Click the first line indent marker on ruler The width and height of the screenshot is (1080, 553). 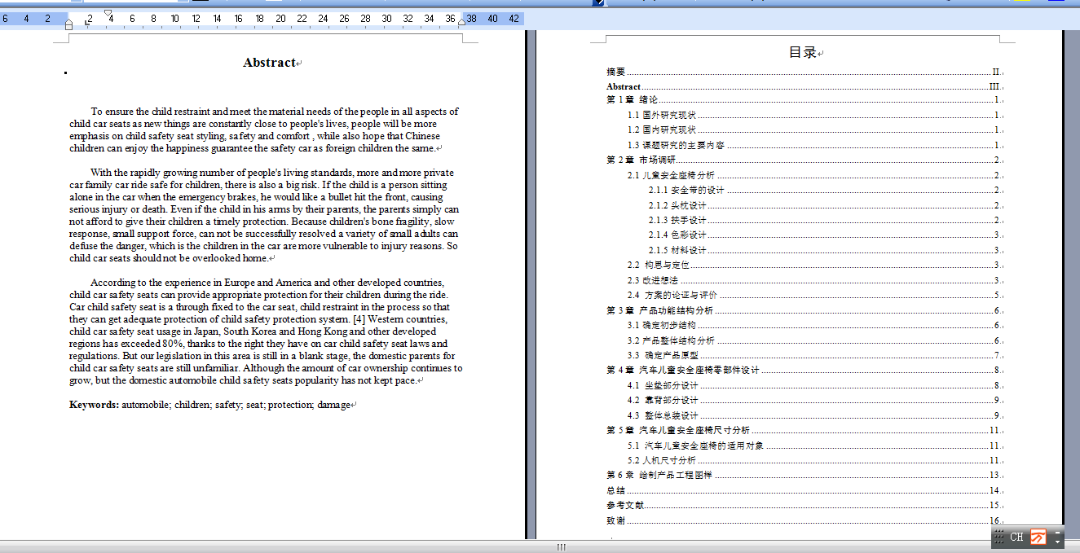(x=108, y=14)
